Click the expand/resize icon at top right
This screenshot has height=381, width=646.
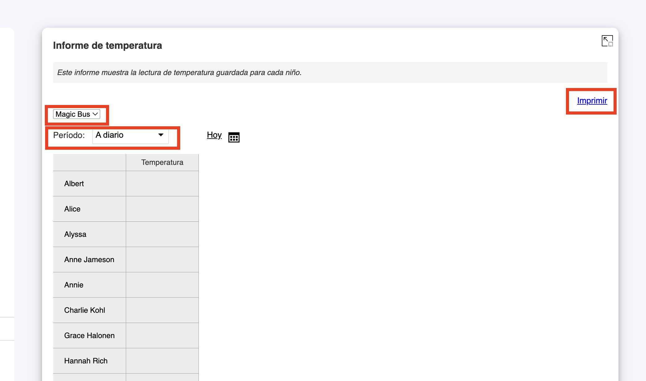[607, 41]
